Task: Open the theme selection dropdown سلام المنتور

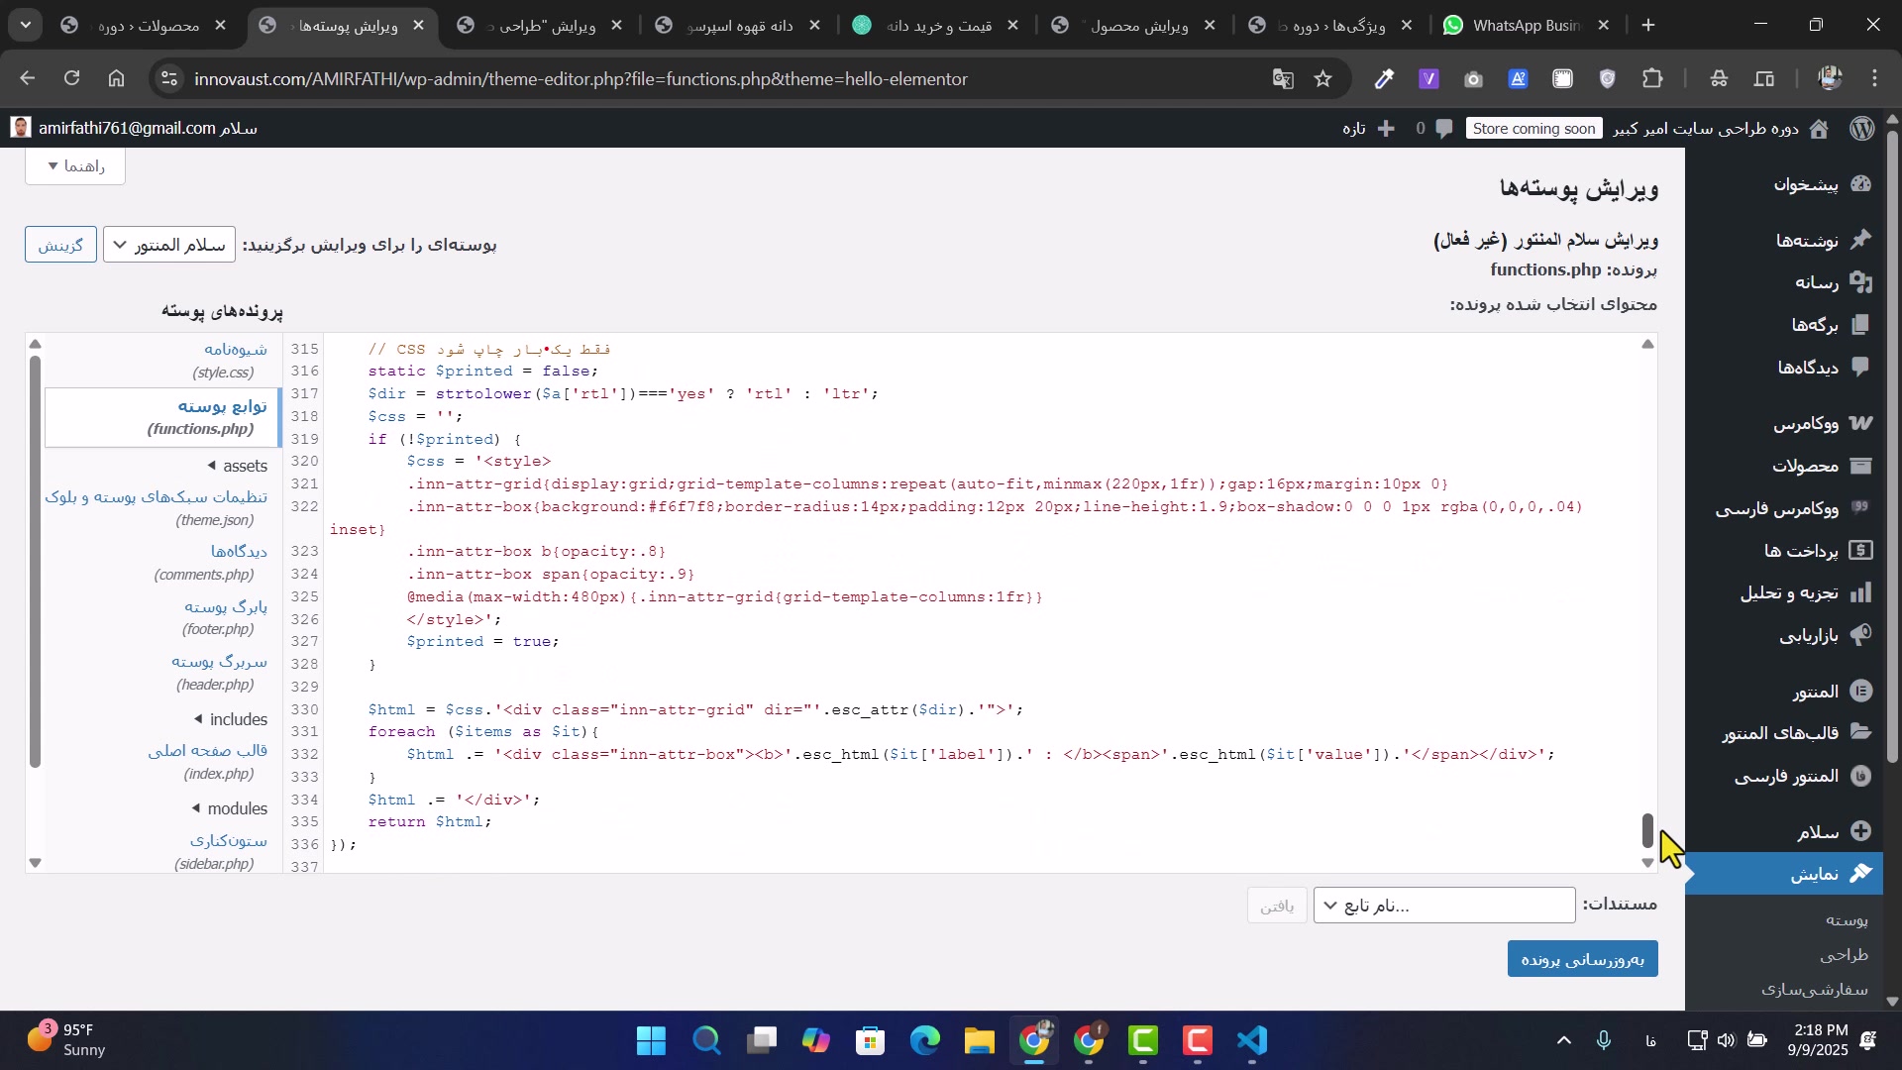Action: 169,245
